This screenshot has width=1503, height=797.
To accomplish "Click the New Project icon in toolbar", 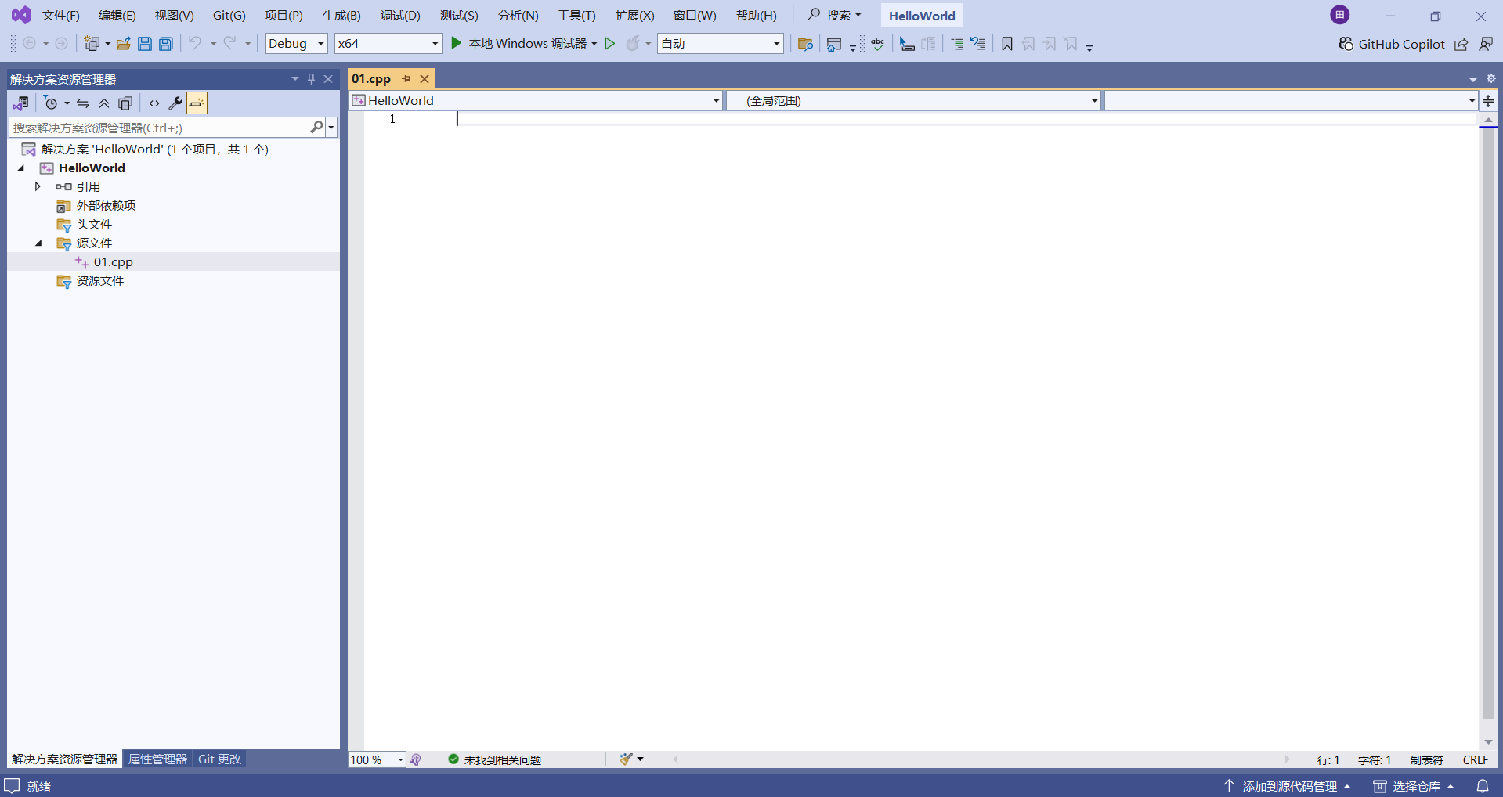I will (x=92, y=44).
